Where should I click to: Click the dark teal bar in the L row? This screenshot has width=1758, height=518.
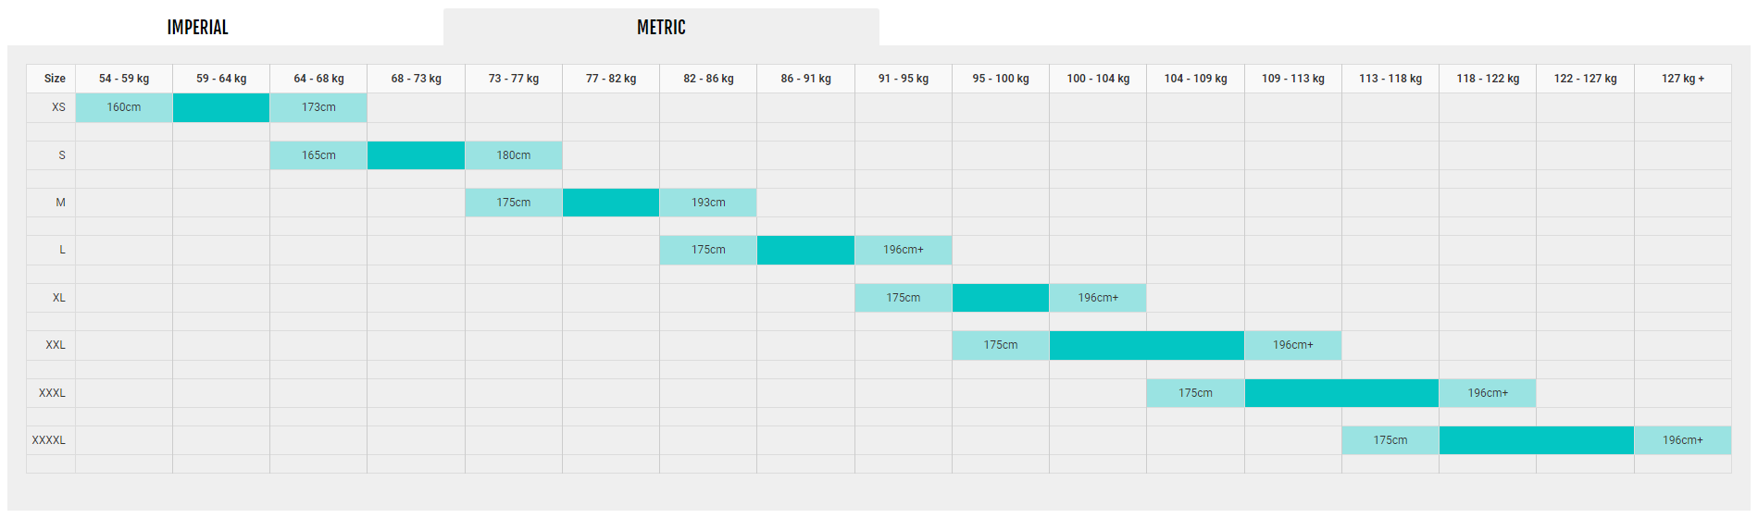click(805, 250)
